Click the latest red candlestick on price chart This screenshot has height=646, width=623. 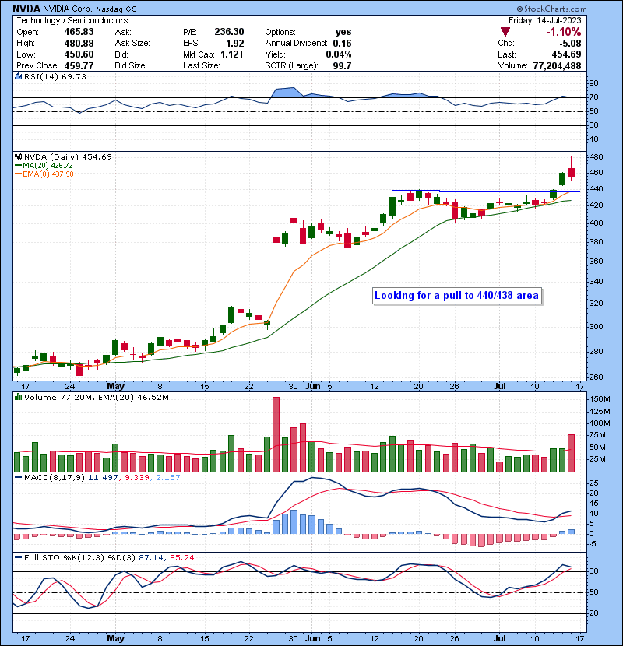[x=571, y=173]
